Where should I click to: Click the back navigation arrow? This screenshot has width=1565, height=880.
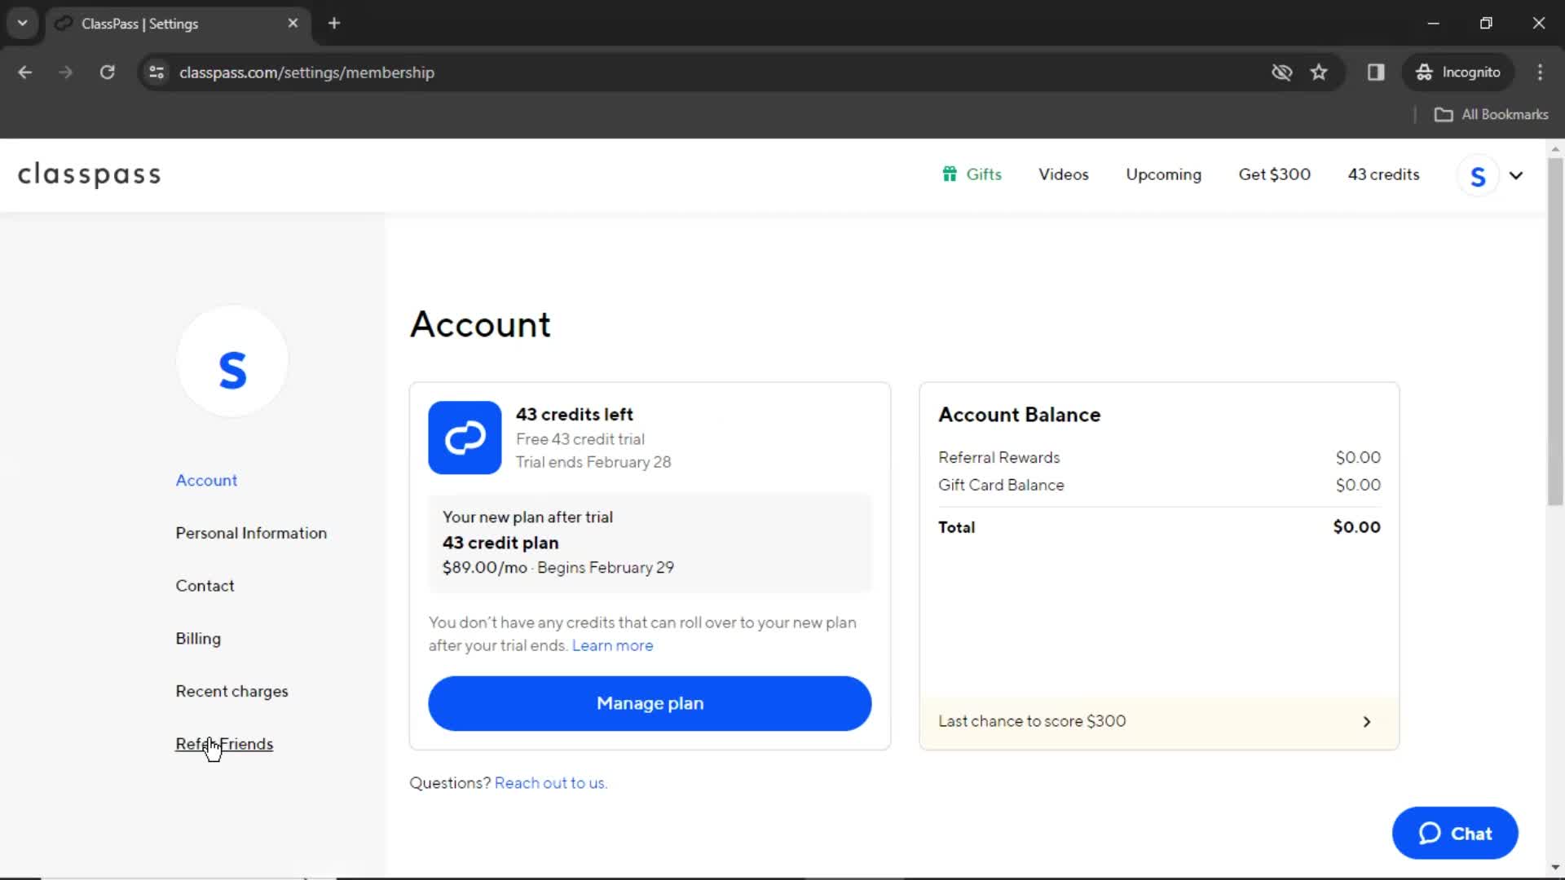[26, 72]
